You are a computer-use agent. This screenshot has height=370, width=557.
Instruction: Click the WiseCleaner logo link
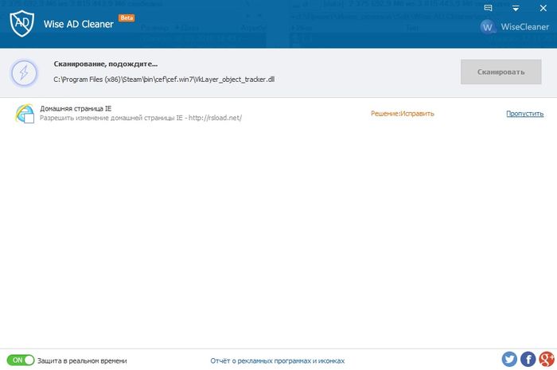click(x=514, y=27)
